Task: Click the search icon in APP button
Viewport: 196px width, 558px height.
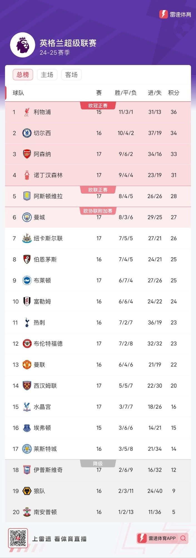Action: pos(183,538)
